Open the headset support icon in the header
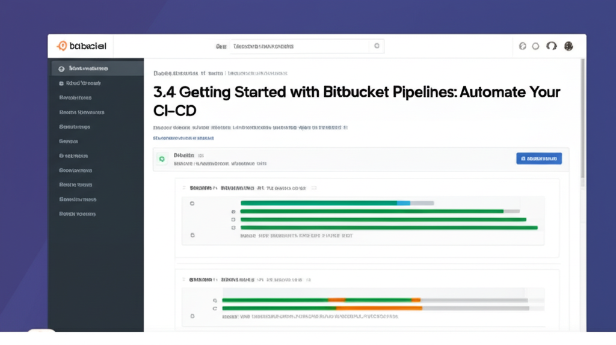This screenshot has width=616, height=345. pyautogui.click(x=552, y=46)
